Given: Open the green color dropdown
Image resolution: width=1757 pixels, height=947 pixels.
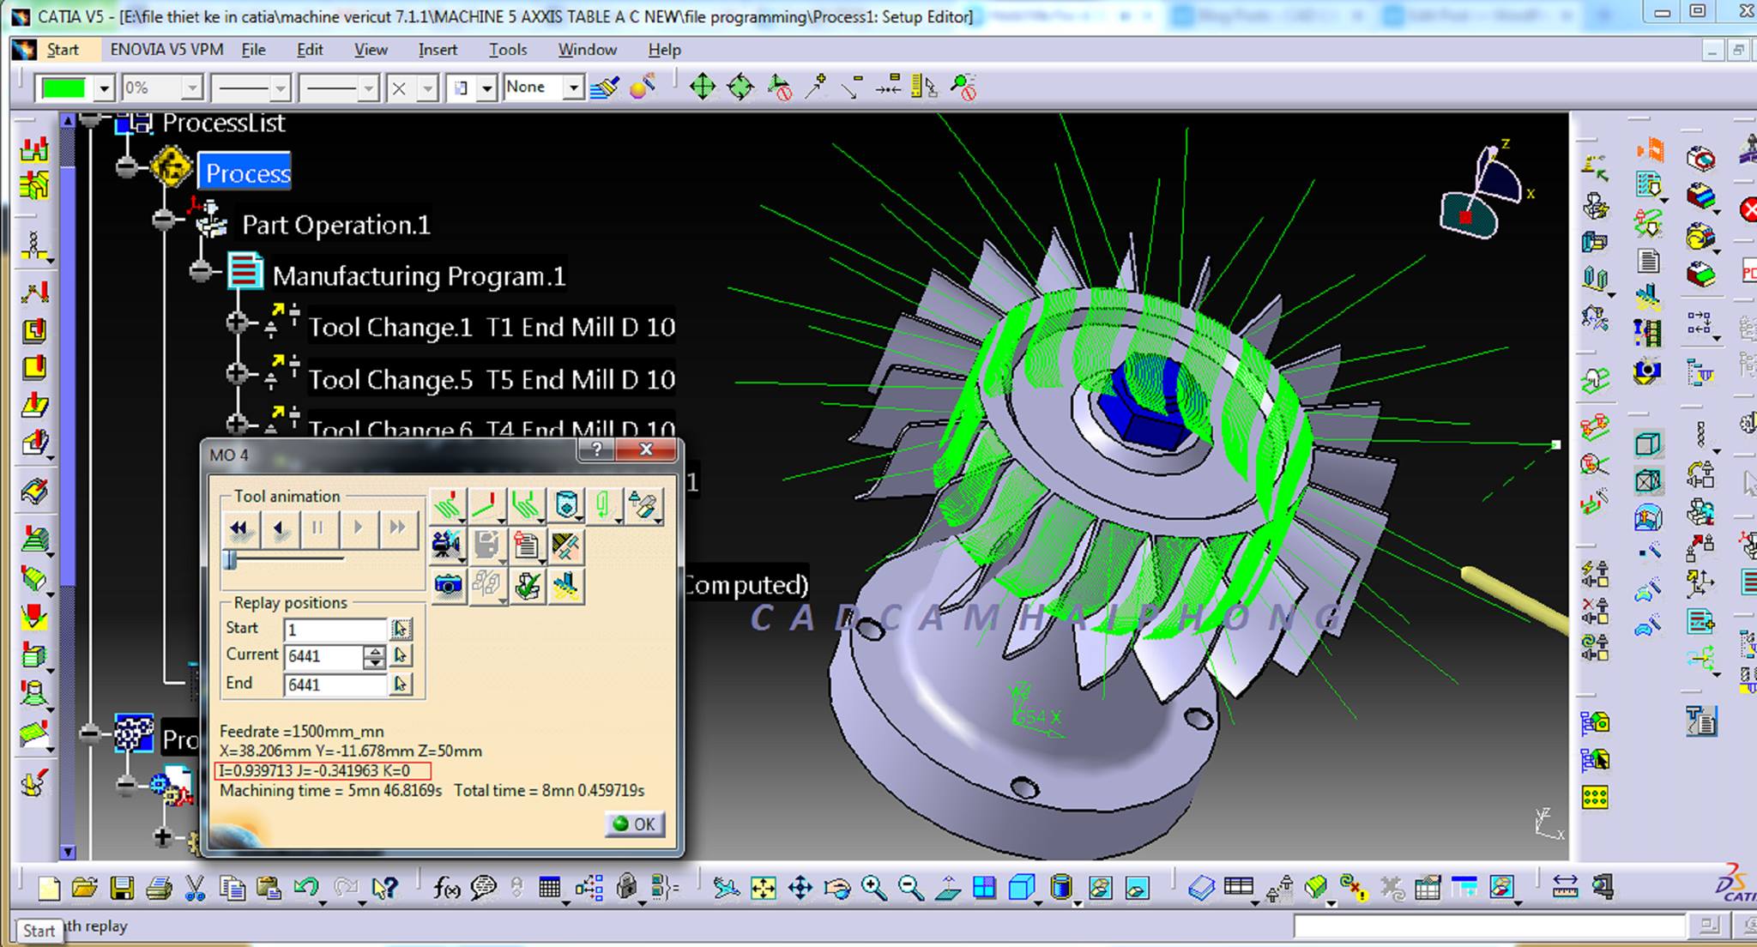Looking at the screenshot, I should [x=104, y=87].
